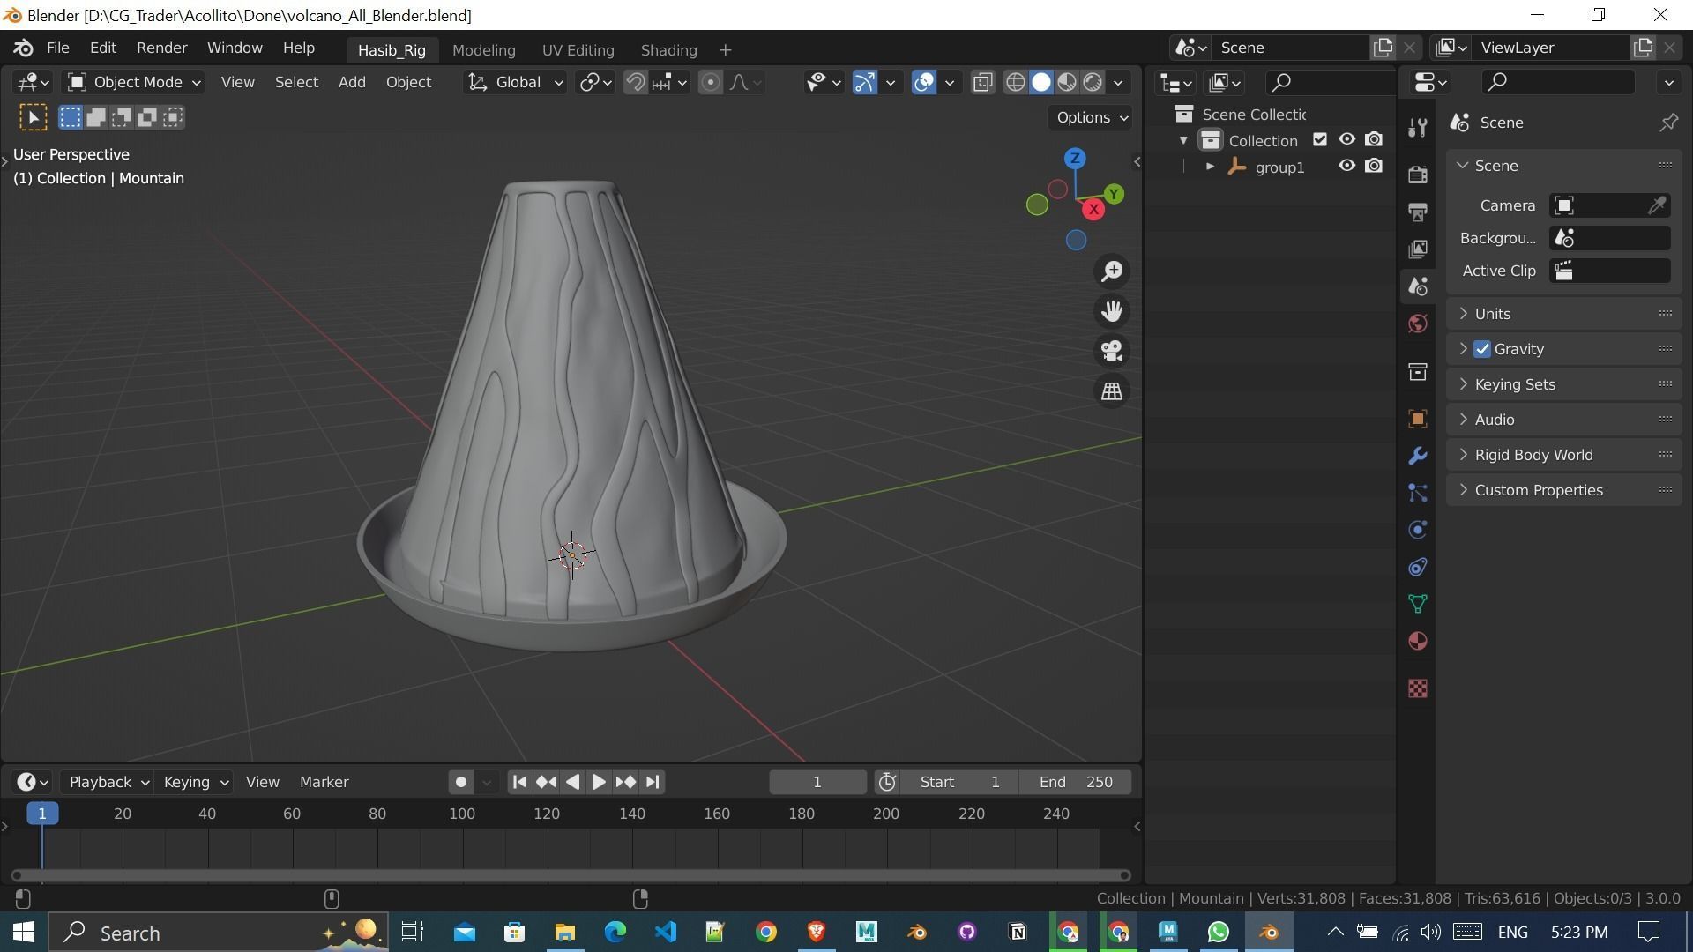
Task: Open the File menu
Action: (x=57, y=48)
